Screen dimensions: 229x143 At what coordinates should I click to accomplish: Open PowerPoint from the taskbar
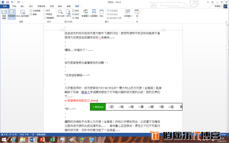tap(42, 140)
